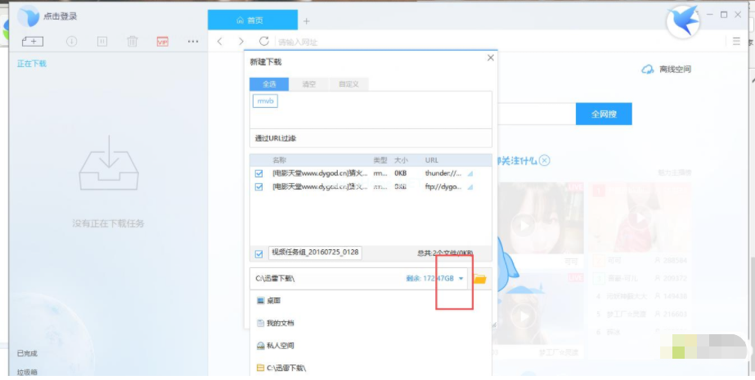Click the new download task icon

(x=33, y=41)
